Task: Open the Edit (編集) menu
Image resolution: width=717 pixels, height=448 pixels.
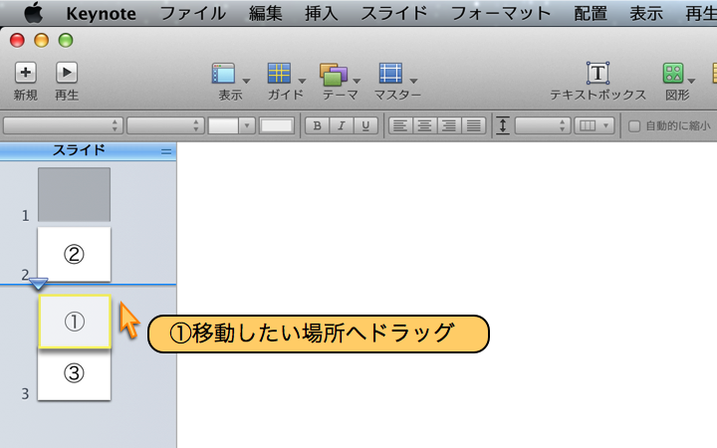Action: (x=265, y=14)
